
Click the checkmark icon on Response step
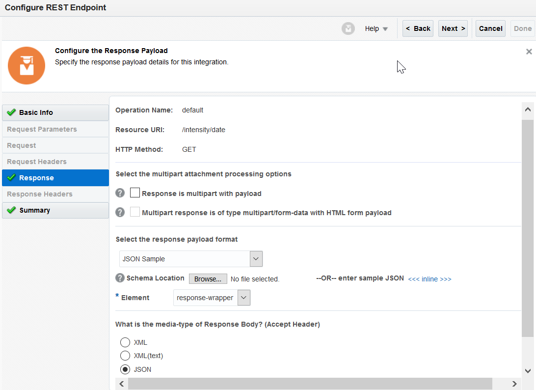click(x=11, y=177)
